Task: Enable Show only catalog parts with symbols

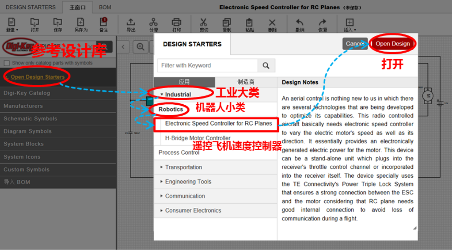Action: click(6, 63)
